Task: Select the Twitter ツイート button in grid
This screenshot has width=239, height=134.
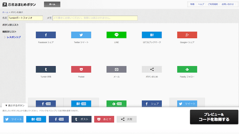Action: click(187, 104)
